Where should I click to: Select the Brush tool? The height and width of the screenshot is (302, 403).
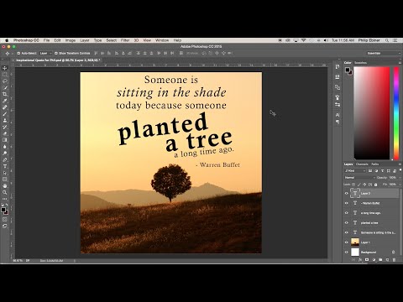(x=5, y=114)
